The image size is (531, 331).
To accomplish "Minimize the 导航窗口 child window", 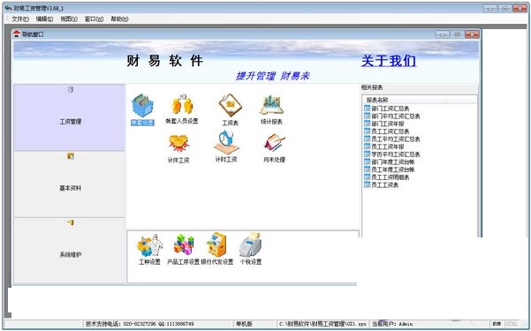I will pos(443,34).
